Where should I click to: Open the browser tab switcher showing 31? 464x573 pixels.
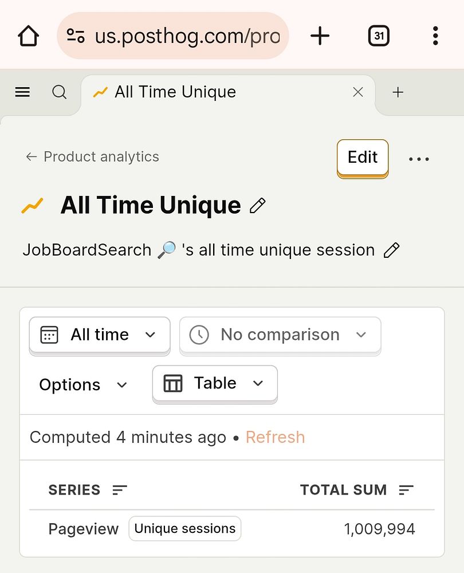378,36
